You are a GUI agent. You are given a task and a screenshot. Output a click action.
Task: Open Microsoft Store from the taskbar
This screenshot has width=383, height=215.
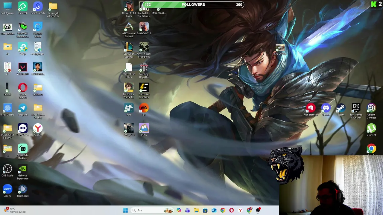(x=205, y=210)
